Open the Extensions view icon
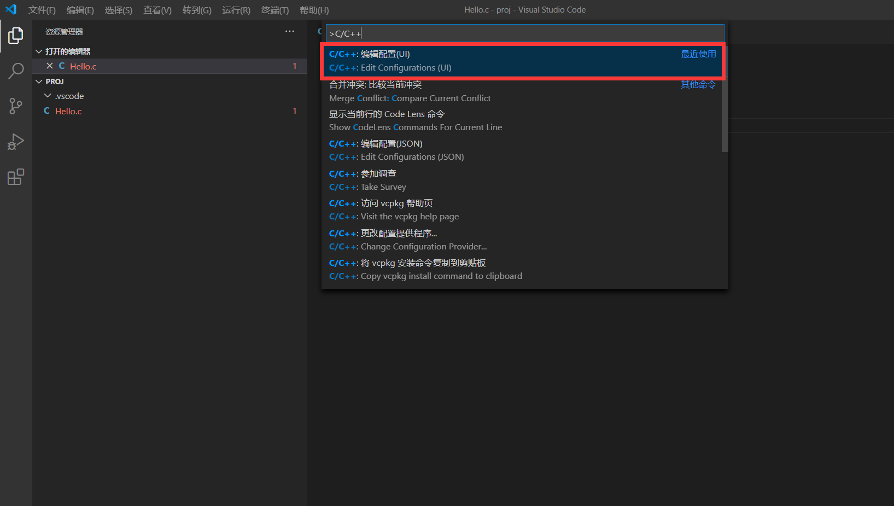The width and height of the screenshot is (894, 506). 16,177
